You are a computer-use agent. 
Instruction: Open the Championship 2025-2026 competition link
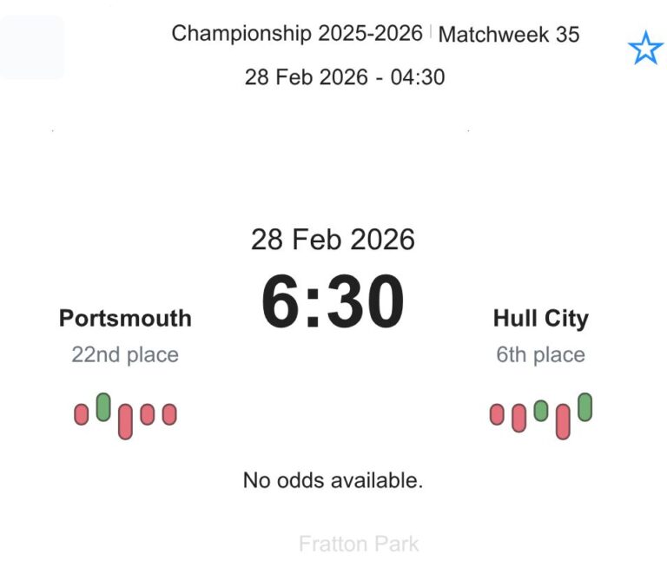[297, 34]
